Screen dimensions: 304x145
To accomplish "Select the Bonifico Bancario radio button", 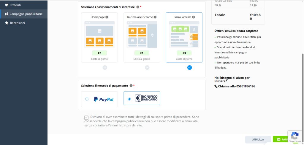I will [129, 99].
